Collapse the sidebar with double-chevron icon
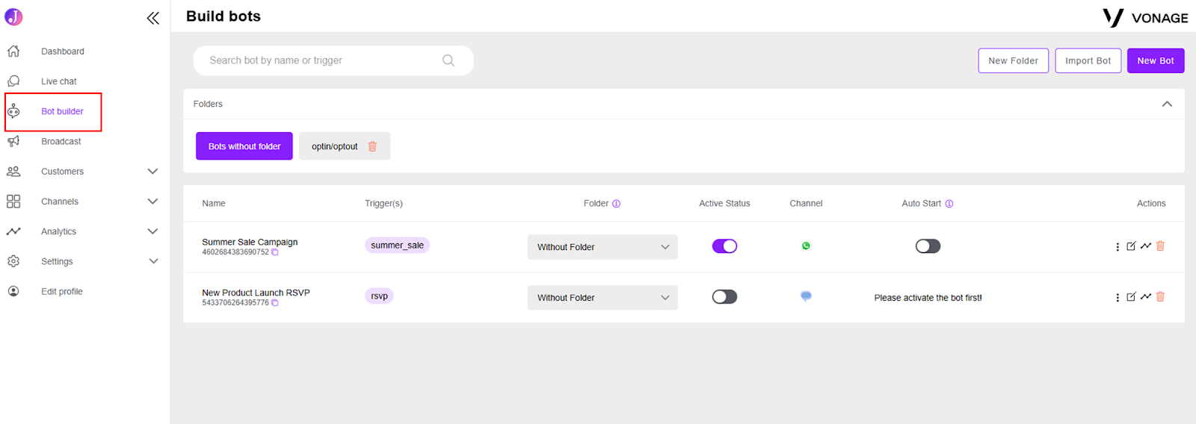1196x424 pixels. point(153,18)
